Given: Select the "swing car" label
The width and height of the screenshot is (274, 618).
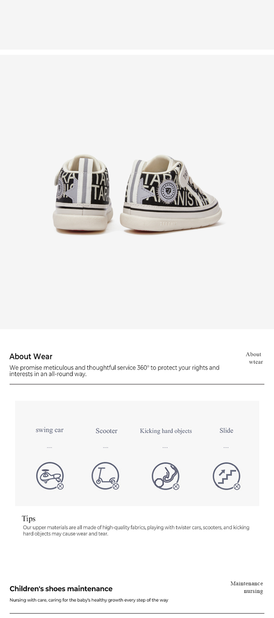Looking at the screenshot, I should click(50, 430).
